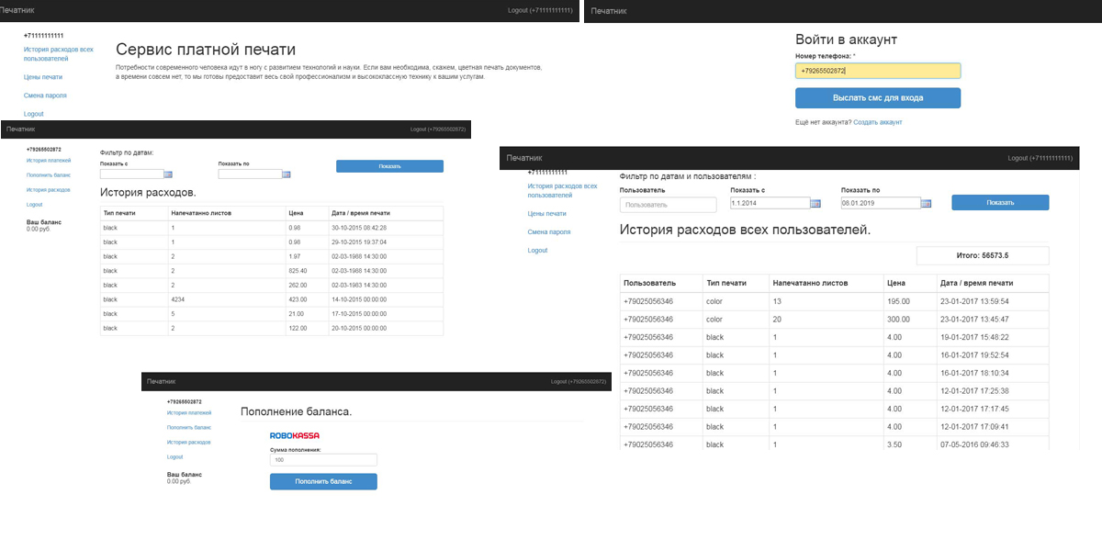Click Печатник brand on the Пополнение баланса page
The image size is (1102, 551).
161,381
